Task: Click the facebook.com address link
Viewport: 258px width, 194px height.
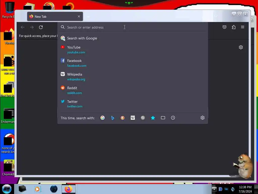Action: click(77, 66)
